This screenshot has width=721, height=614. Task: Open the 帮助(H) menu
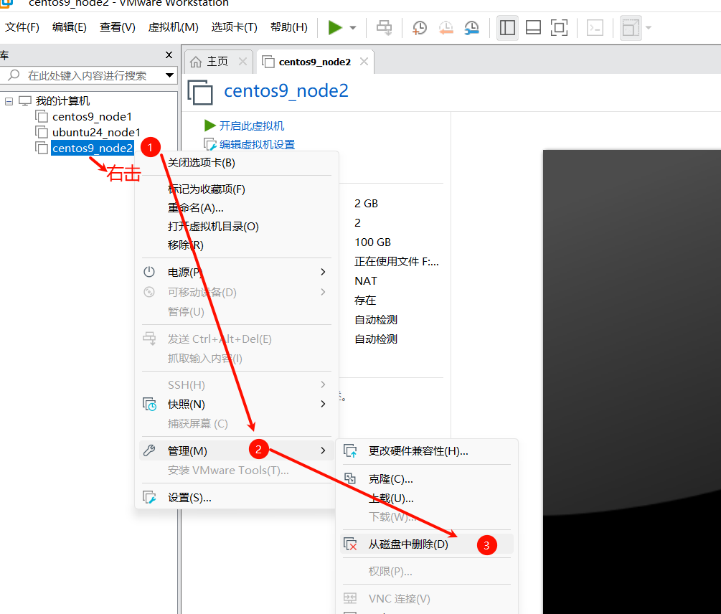click(289, 27)
